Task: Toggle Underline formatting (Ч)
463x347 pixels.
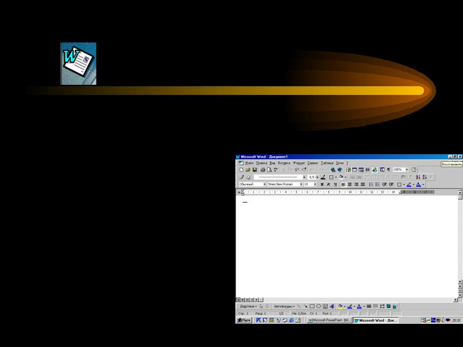Action: coord(336,185)
